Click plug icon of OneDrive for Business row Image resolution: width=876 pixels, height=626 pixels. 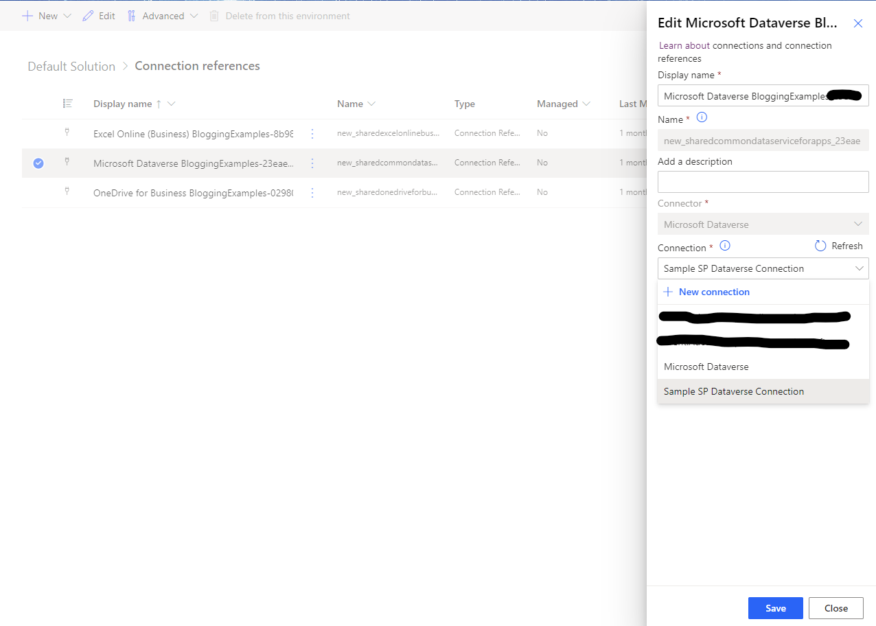(x=67, y=191)
